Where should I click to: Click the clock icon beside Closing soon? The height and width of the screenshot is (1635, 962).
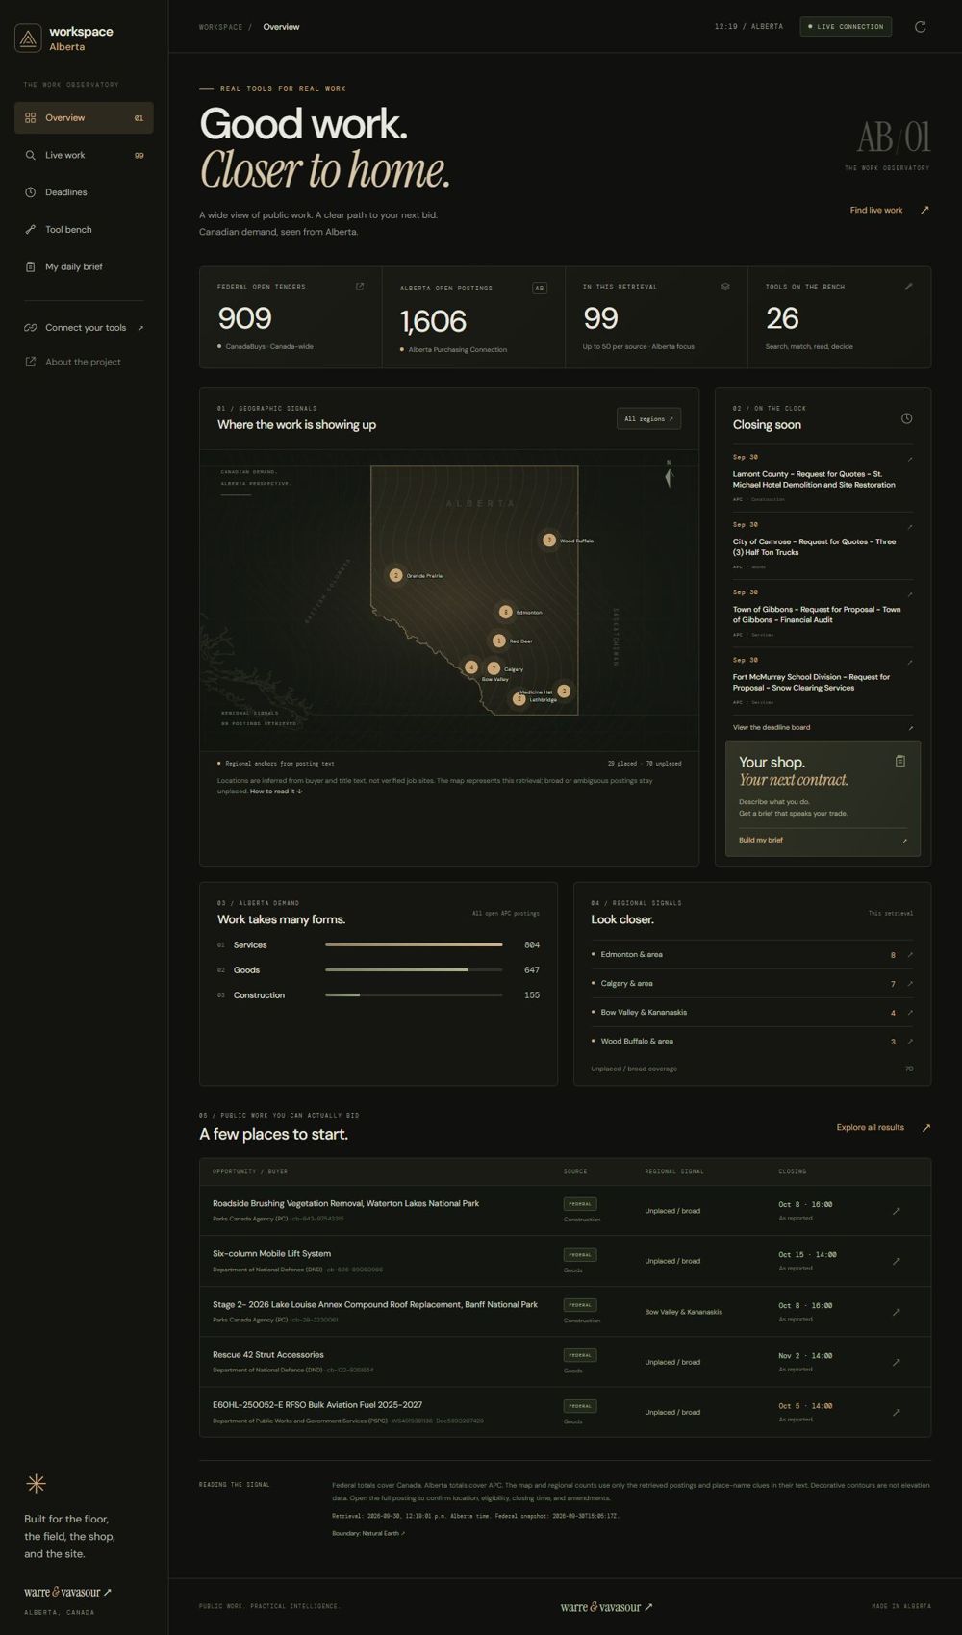click(x=906, y=418)
